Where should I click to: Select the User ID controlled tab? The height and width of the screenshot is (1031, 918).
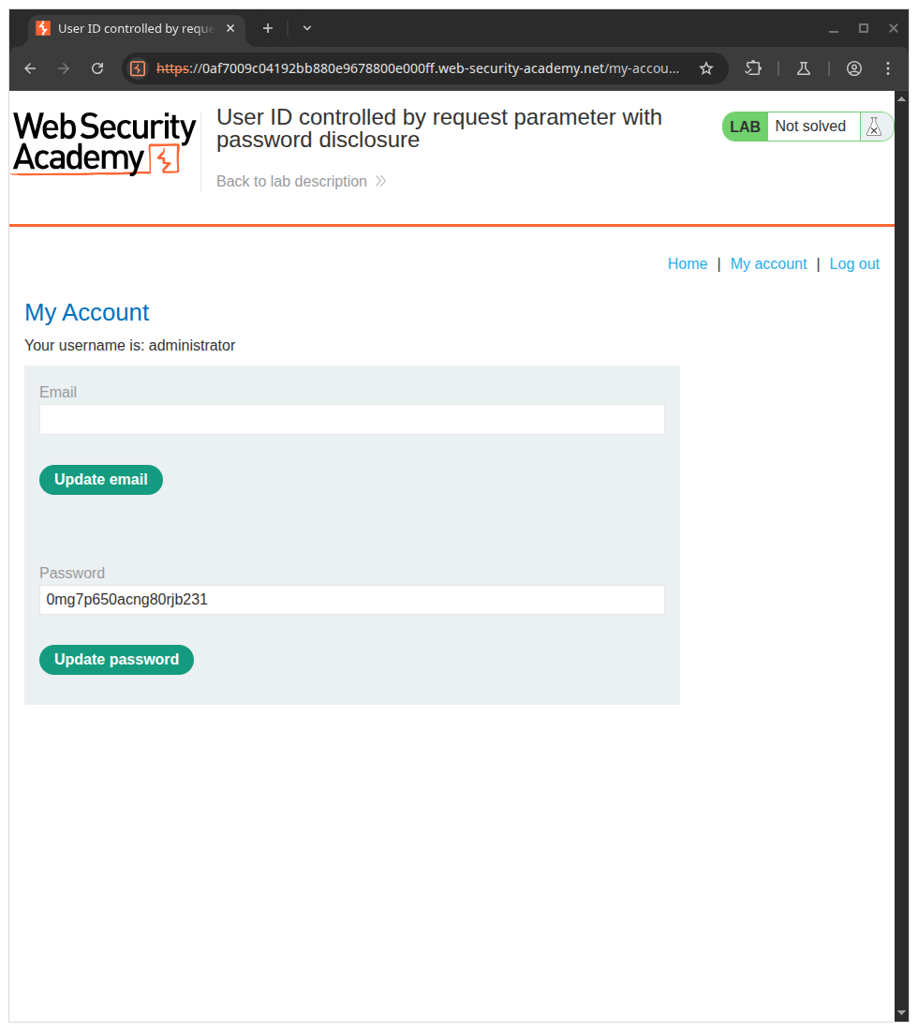pyautogui.click(x=131, y=28)
